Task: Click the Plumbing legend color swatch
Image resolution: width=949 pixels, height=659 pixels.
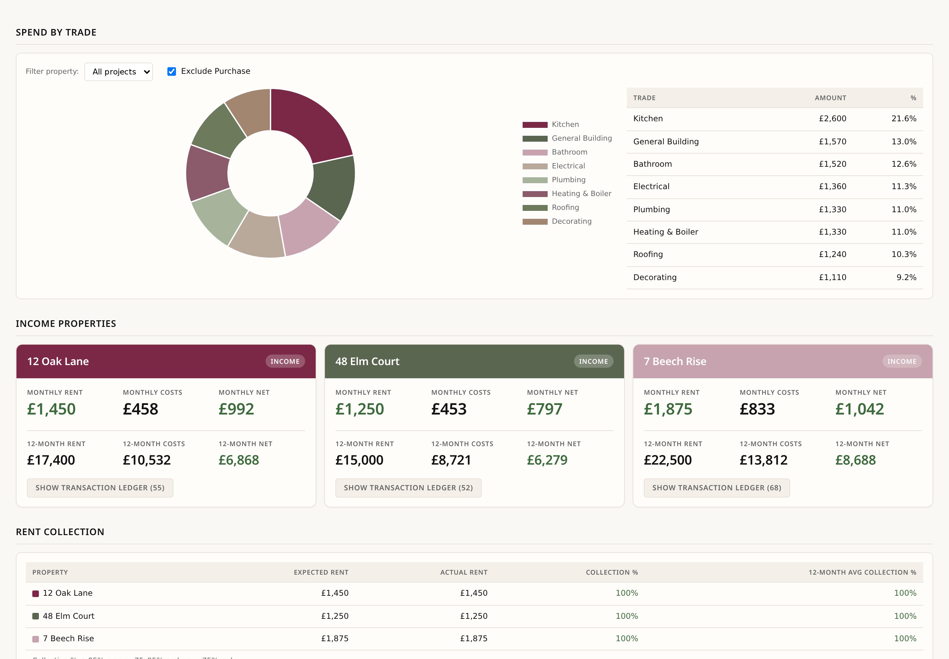Action: [535, 180]
